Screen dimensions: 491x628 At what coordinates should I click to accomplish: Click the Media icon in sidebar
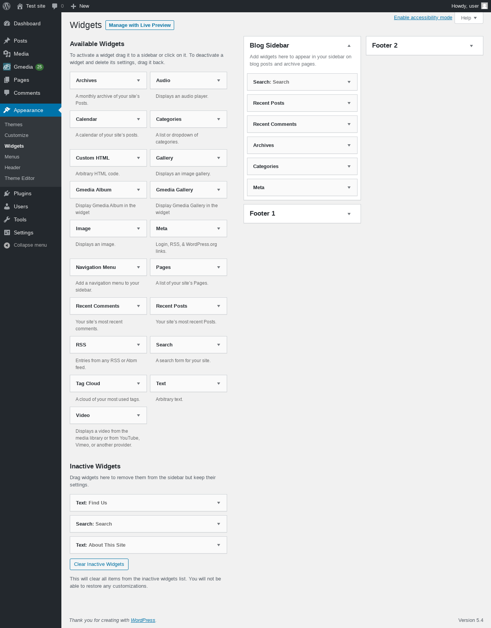[x=7, y=54]
